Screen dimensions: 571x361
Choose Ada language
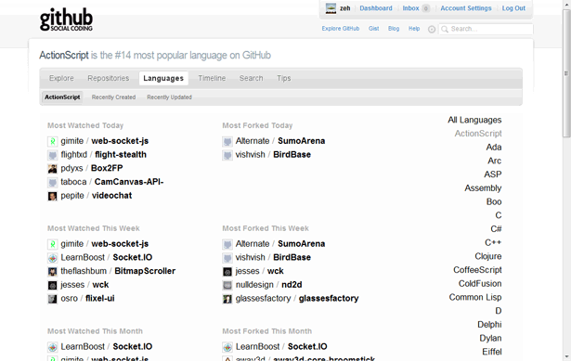click(x=494, y=148)
